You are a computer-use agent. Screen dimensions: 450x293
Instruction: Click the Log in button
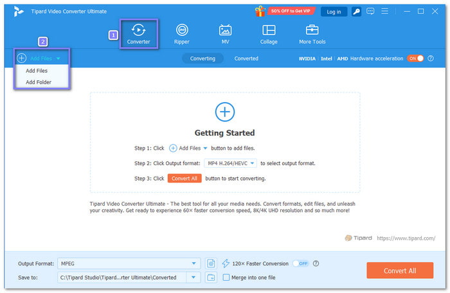[334, 12]
